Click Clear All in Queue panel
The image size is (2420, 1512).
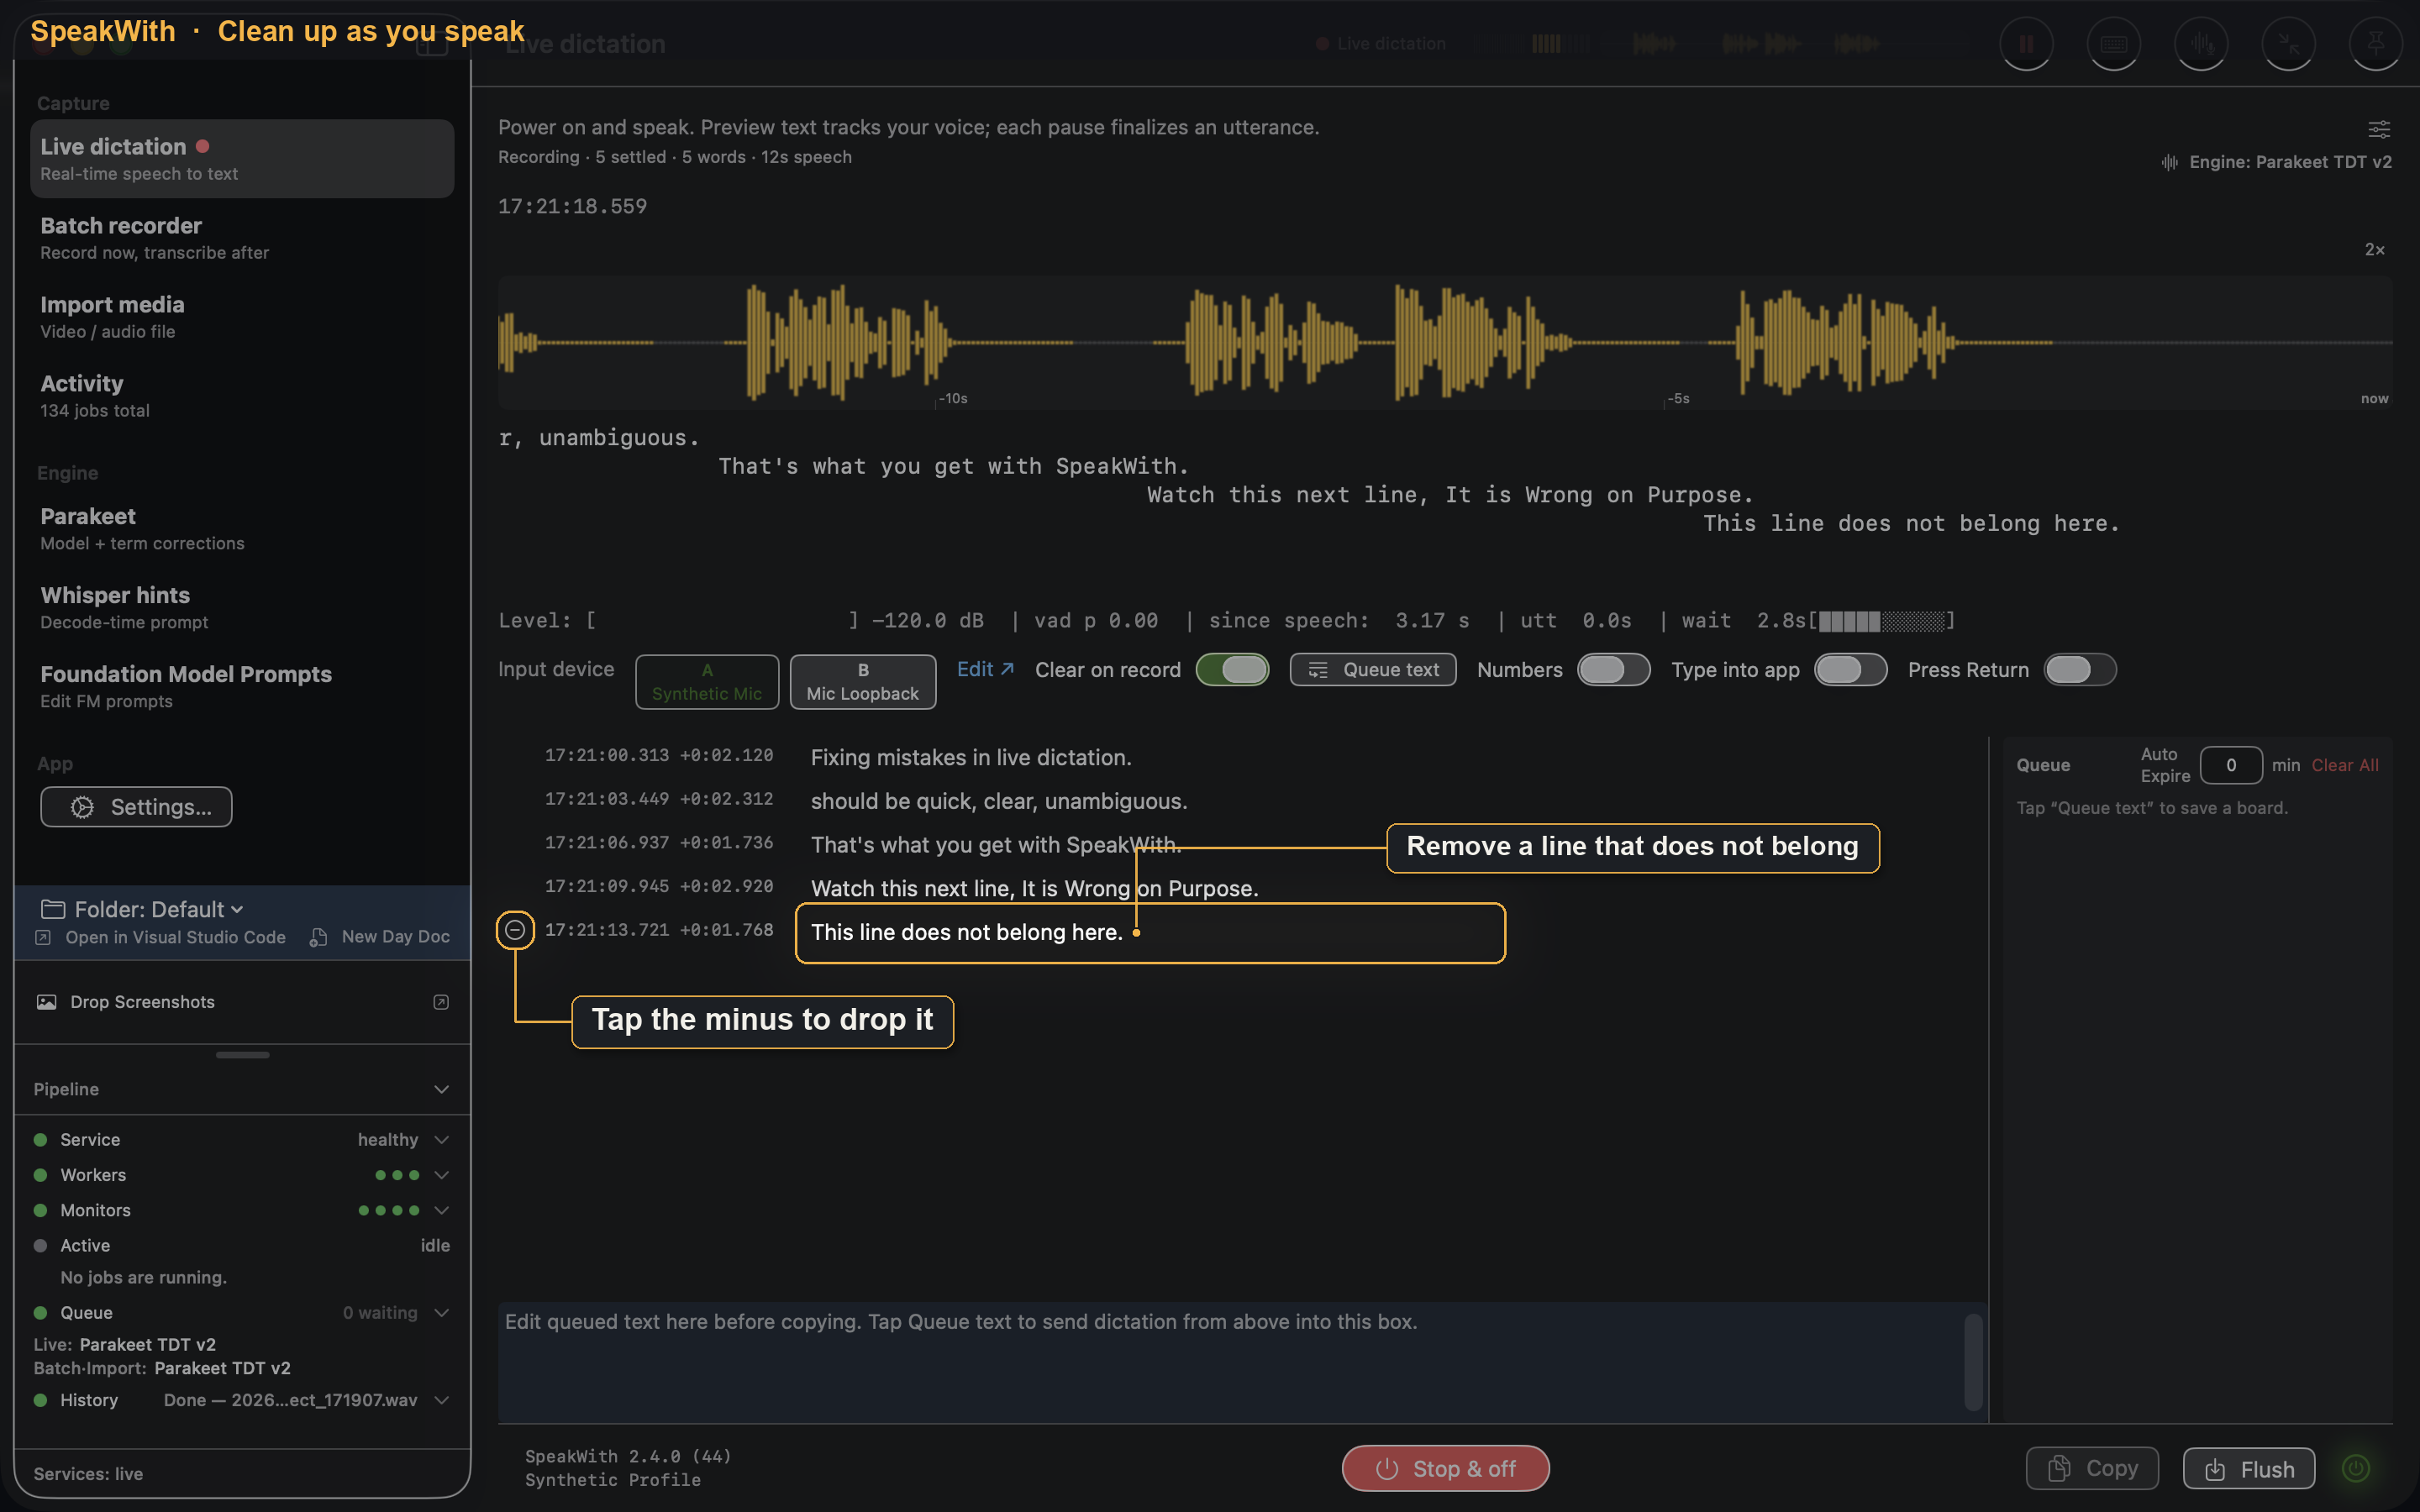pos(2344,765)
